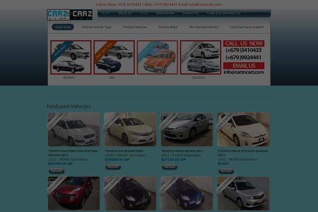Open the Stock menu item

coord(144,13)
